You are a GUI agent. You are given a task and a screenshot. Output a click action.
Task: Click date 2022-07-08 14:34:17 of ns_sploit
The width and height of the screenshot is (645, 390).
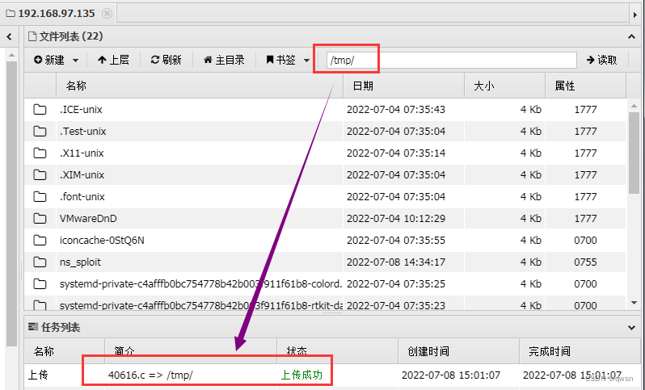coord(396,262)
